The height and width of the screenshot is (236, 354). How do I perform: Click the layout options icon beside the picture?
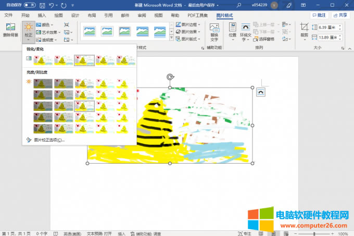click(261, 92)
